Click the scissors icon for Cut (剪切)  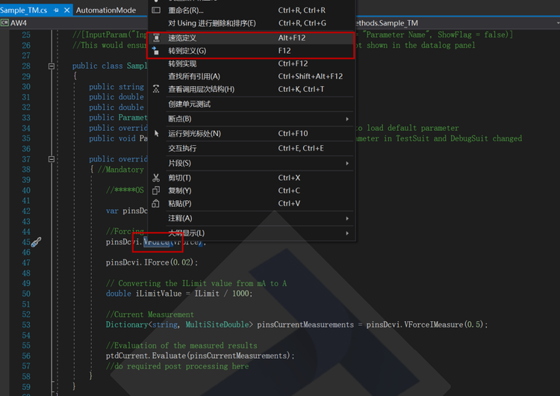point(156,178)
